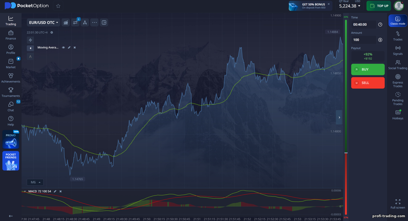
Task: Open the more options ellipsis menu
Action: point(94,23)
